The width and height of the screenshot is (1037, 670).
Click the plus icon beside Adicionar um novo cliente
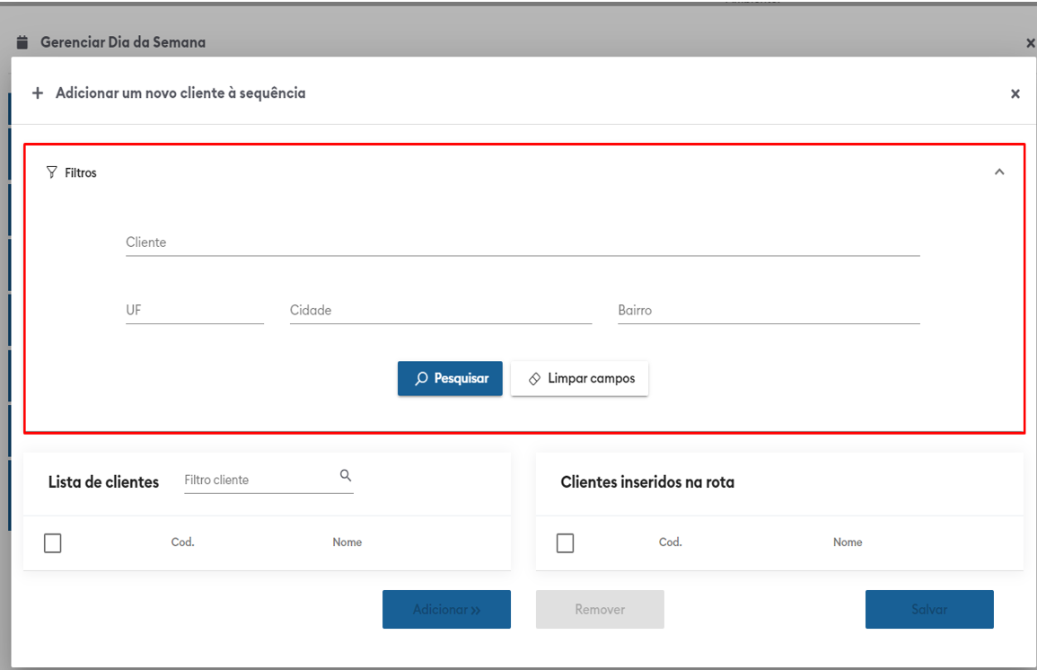pos(38,93)
